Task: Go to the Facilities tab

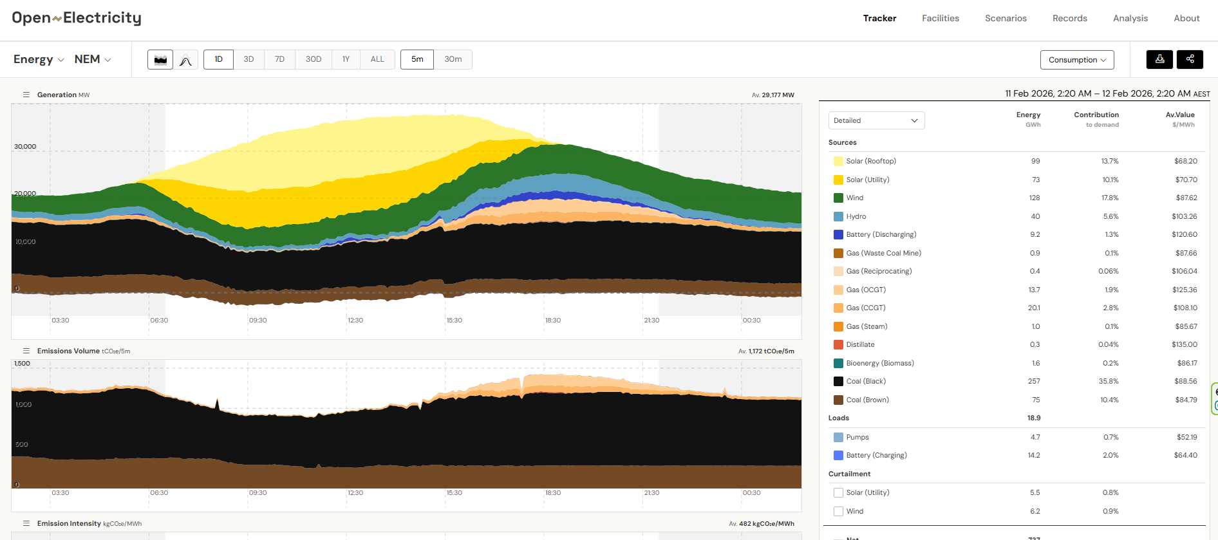Action: point(940,18)
